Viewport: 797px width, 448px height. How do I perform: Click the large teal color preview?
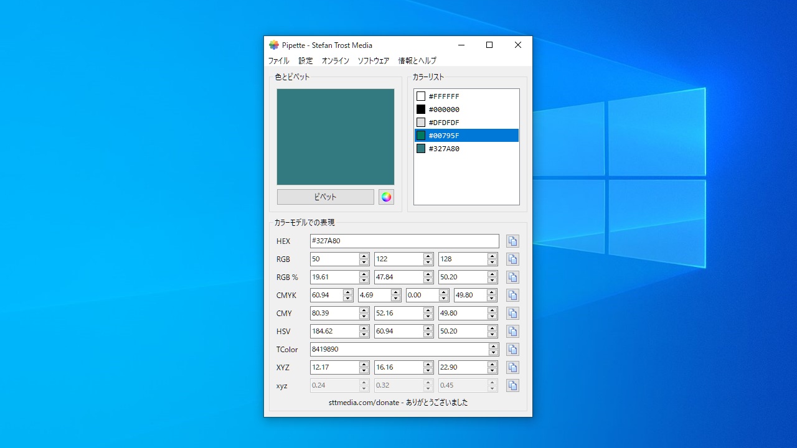(336, 137)
